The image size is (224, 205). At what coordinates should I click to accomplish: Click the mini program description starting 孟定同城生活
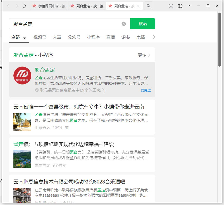pyautogui.click(x=91, y=81)
